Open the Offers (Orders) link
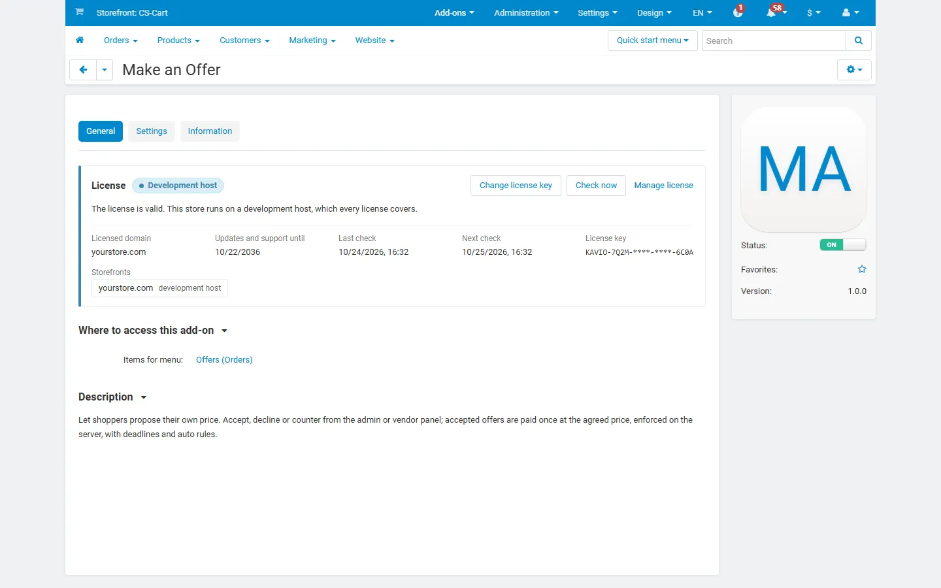This screenshot has height=588, width=941. point(224,360)
